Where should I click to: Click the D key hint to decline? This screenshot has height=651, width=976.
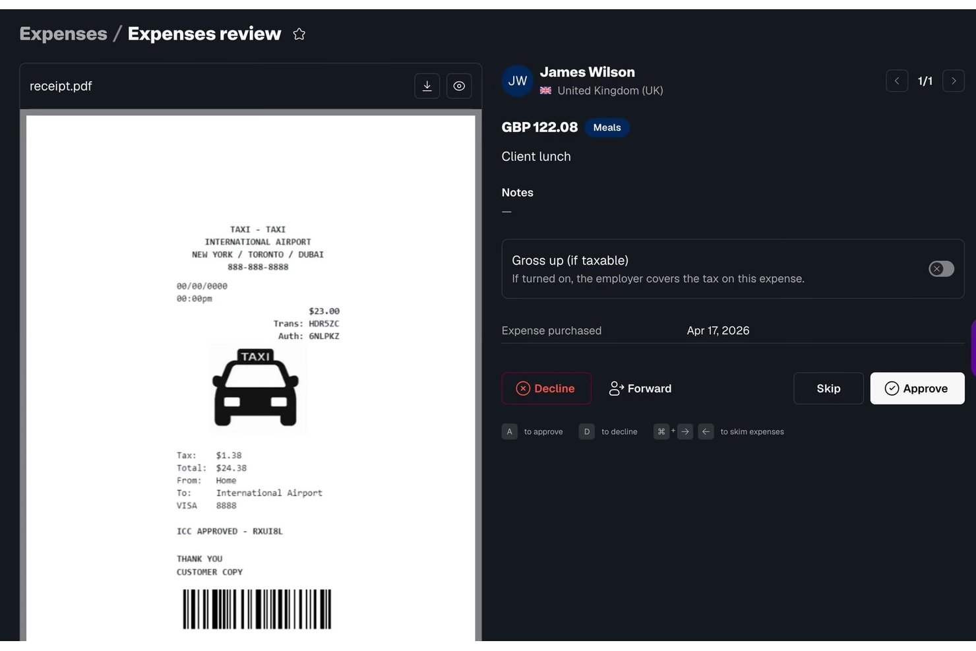click(x=586, y=431)
